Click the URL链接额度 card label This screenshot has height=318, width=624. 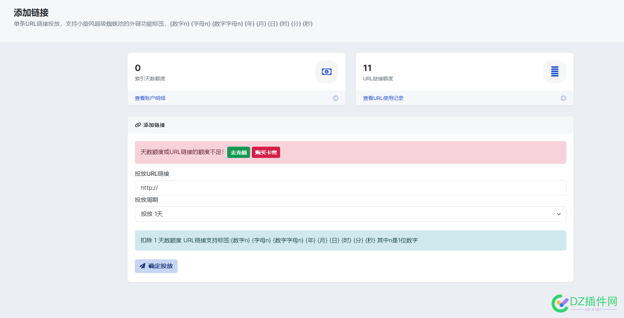[378, 79]
